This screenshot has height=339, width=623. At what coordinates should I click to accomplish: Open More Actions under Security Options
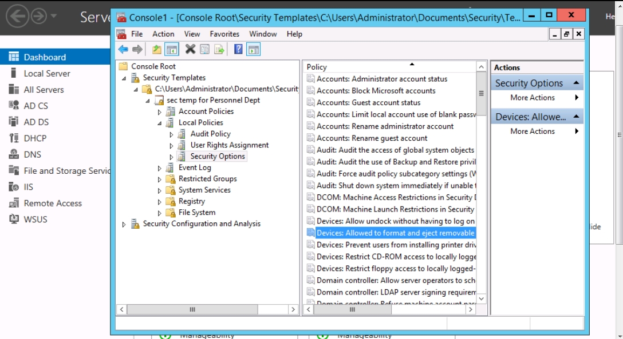click(533, 98)
